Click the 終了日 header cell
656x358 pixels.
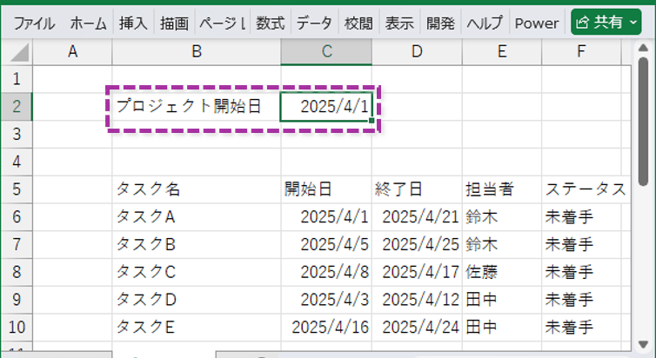pos(417,189)
